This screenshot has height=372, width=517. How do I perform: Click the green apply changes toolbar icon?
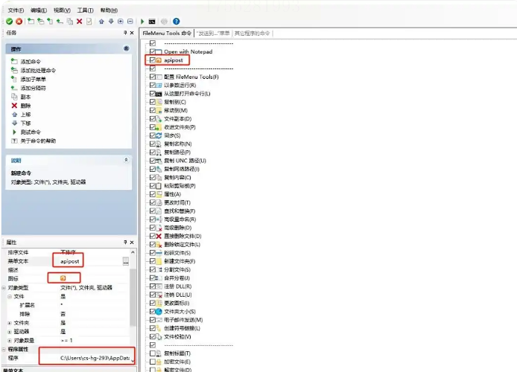click(x=9, y=22)
